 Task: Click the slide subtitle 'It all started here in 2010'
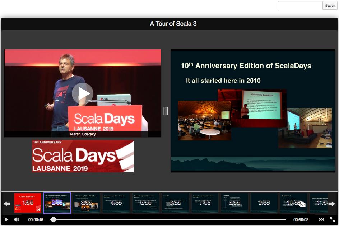[x=223, y=81]
